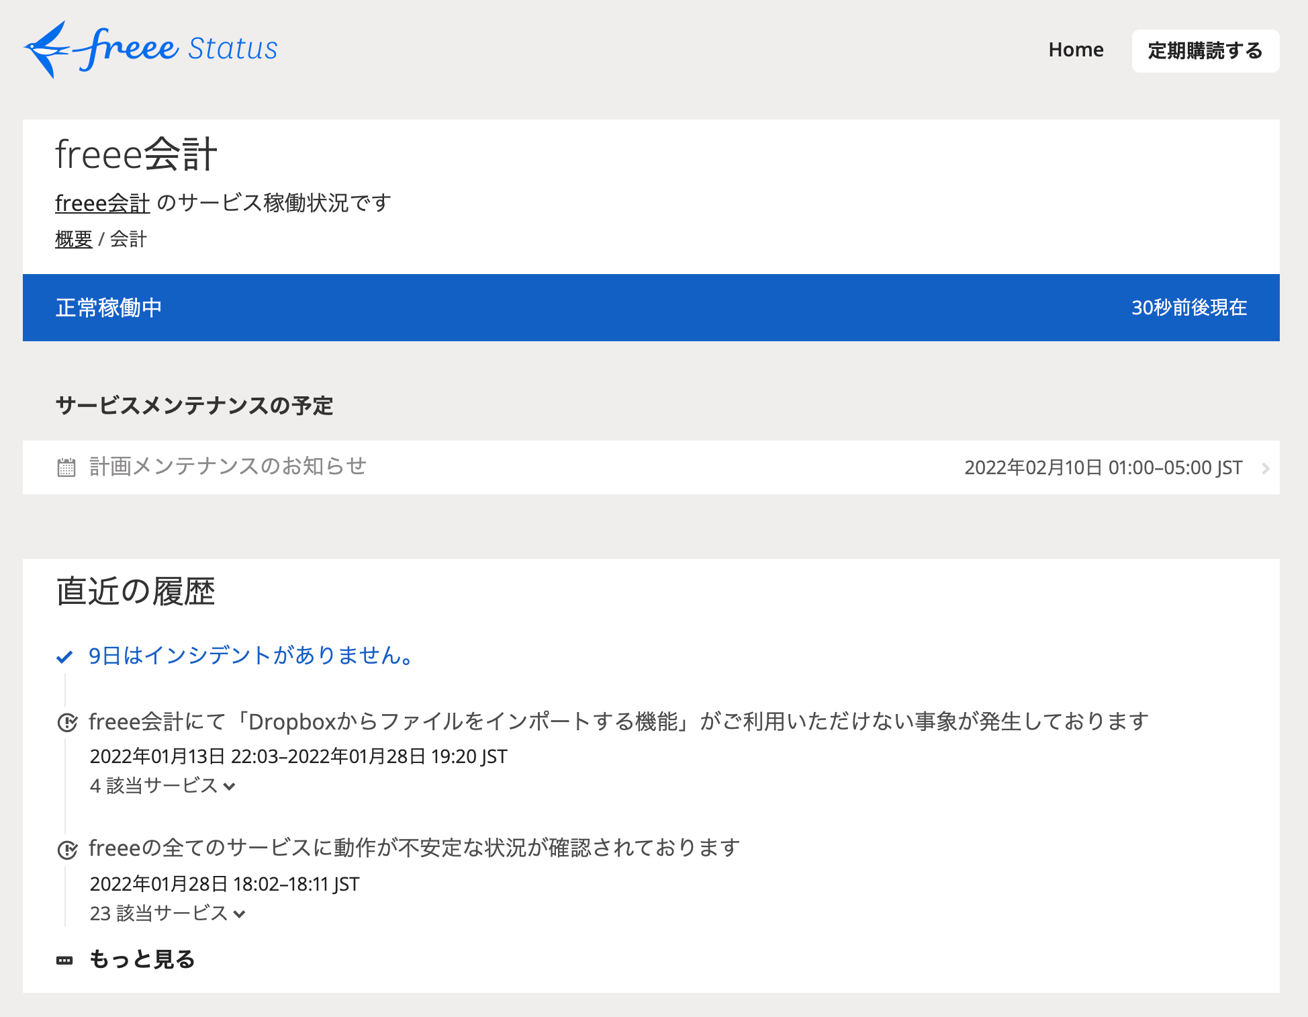The width and height of the screenshot is (1308, 1017).
Task: Open the freeeの全てのサービス unstable incident
Action: click(x=414, y=848)
